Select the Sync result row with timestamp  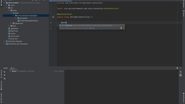(x=37, y=71)
